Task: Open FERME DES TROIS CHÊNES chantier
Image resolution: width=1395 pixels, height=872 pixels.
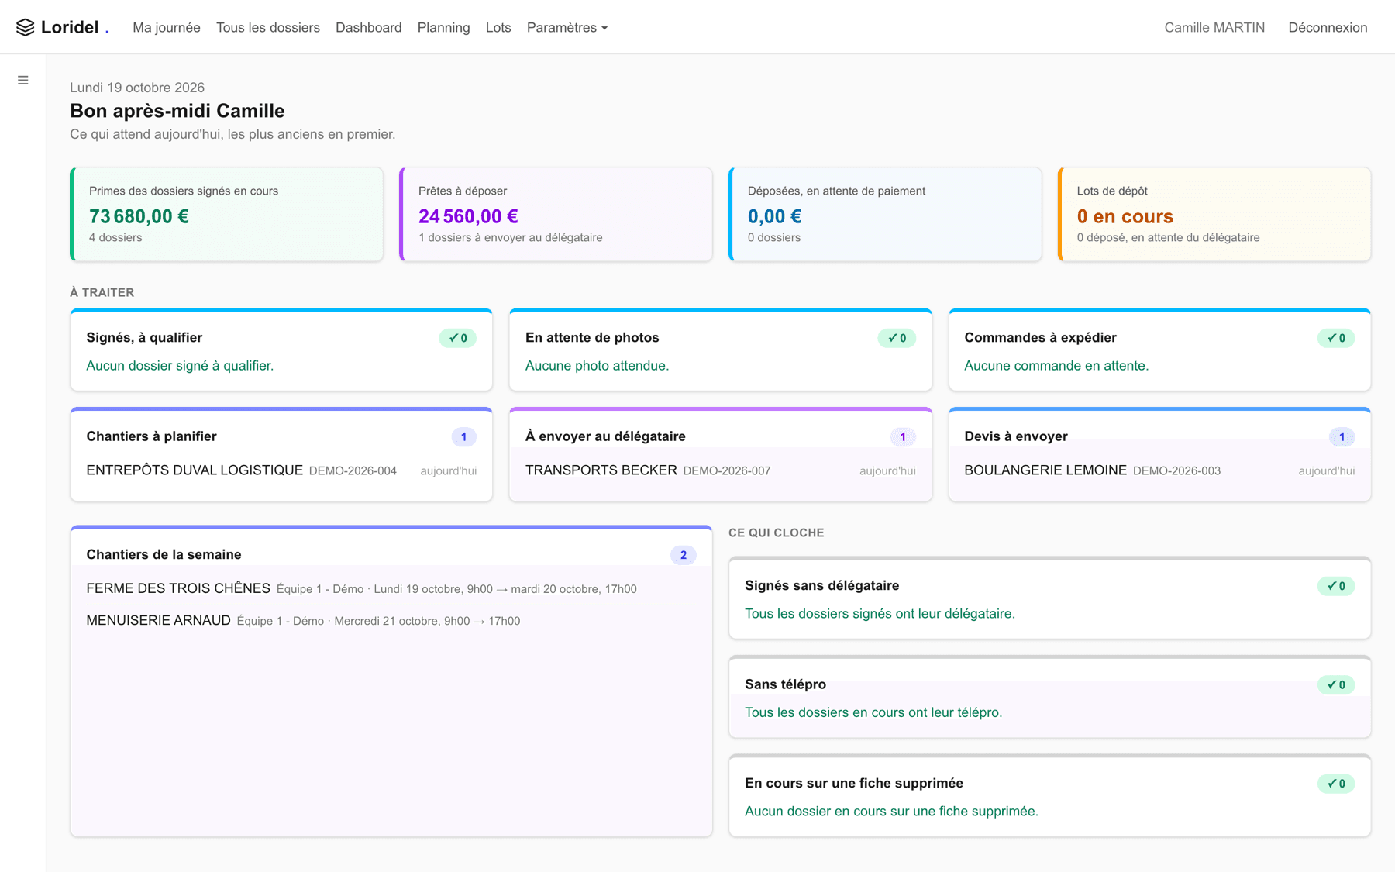Action: coord(391,588)
